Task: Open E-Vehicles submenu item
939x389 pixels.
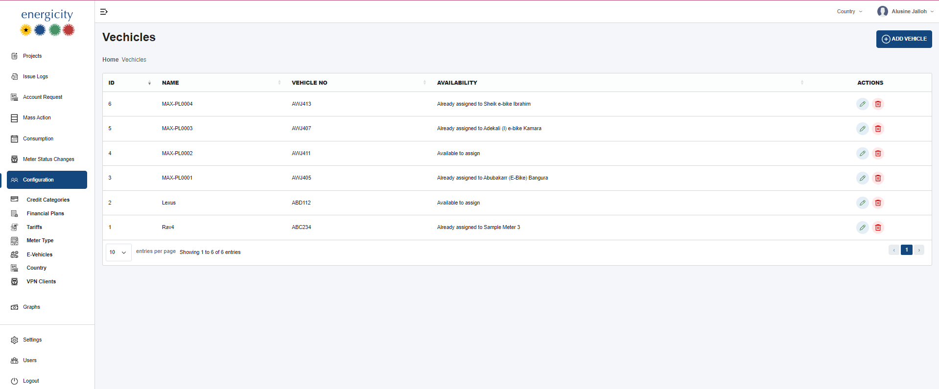Action: tap(39, 254)
